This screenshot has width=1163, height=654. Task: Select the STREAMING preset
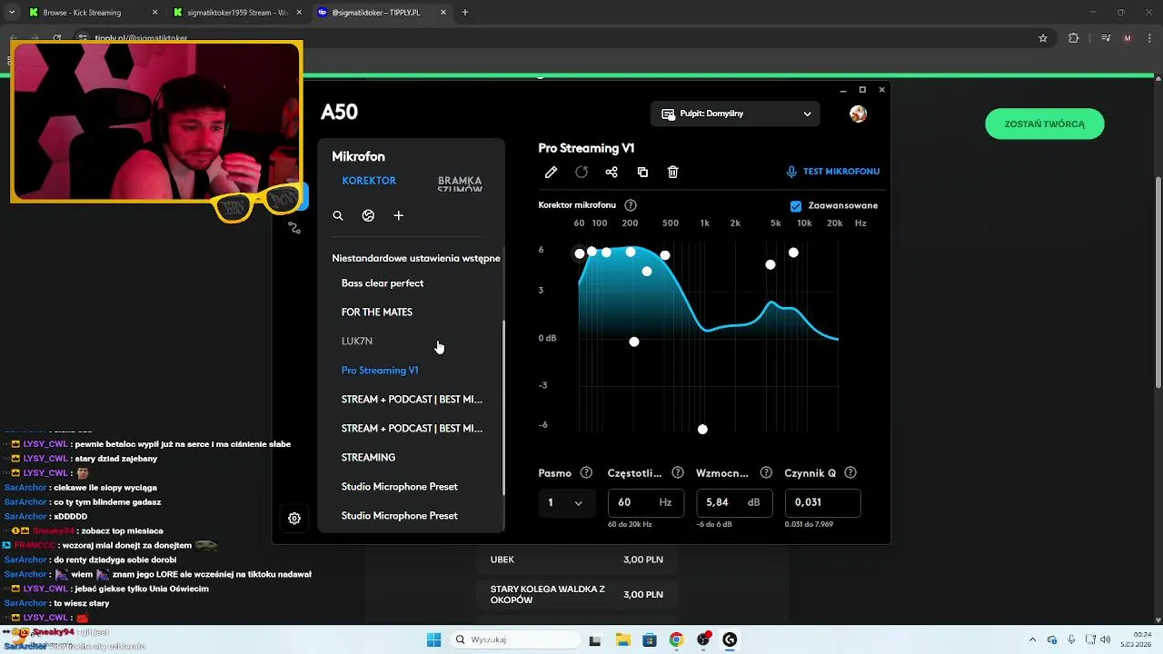point(368,458)
